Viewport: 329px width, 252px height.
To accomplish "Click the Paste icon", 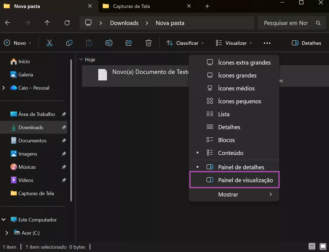I will [89, 43].
